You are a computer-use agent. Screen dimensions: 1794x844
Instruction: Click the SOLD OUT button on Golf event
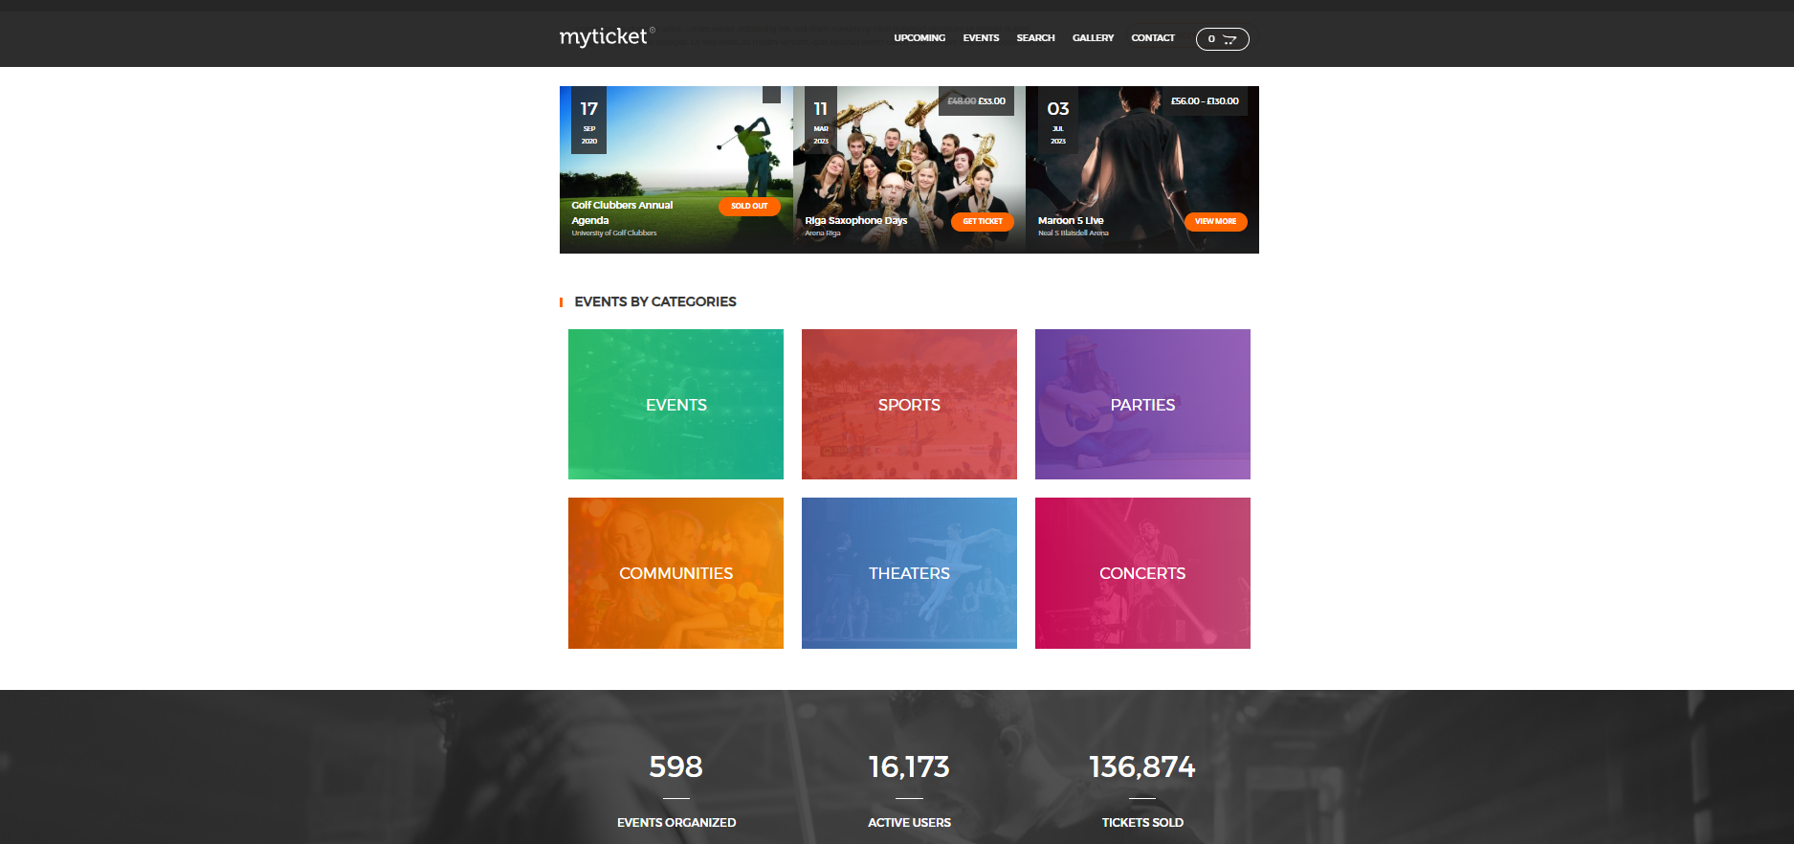[x=749, y=206]
